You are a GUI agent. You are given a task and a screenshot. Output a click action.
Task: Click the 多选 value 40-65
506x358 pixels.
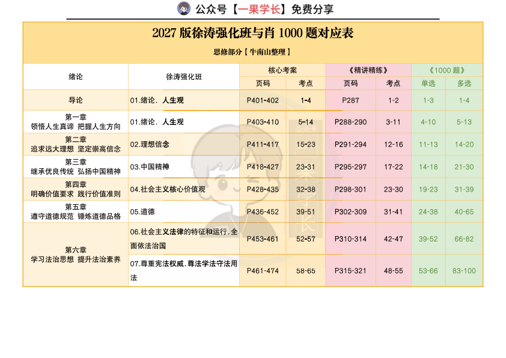click(x=464, y=211)
